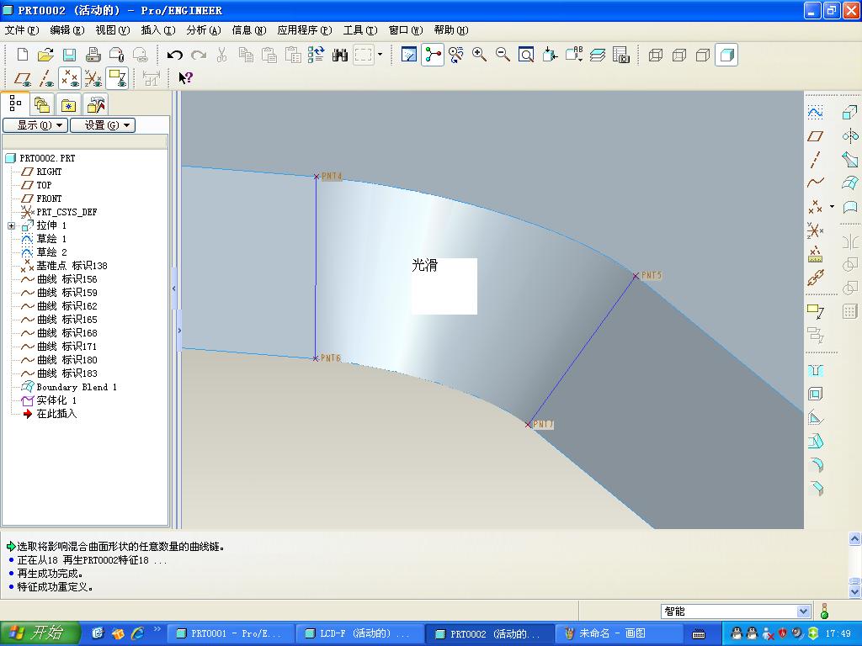The width and height of the screenshot is (862, 646).
Task: Select 基准点 标识138 in model tree
Action: point(64,266)
